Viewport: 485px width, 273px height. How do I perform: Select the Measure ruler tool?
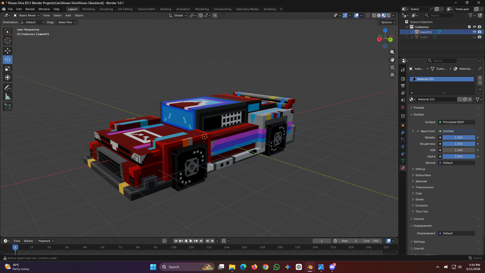[x=8, y=97]
